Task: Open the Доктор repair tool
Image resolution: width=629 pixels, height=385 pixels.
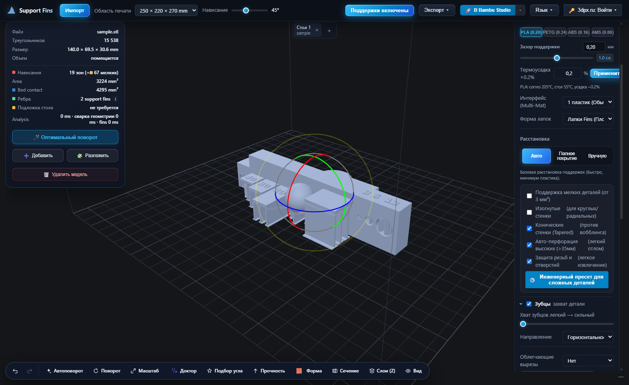Action: [184, 371]
